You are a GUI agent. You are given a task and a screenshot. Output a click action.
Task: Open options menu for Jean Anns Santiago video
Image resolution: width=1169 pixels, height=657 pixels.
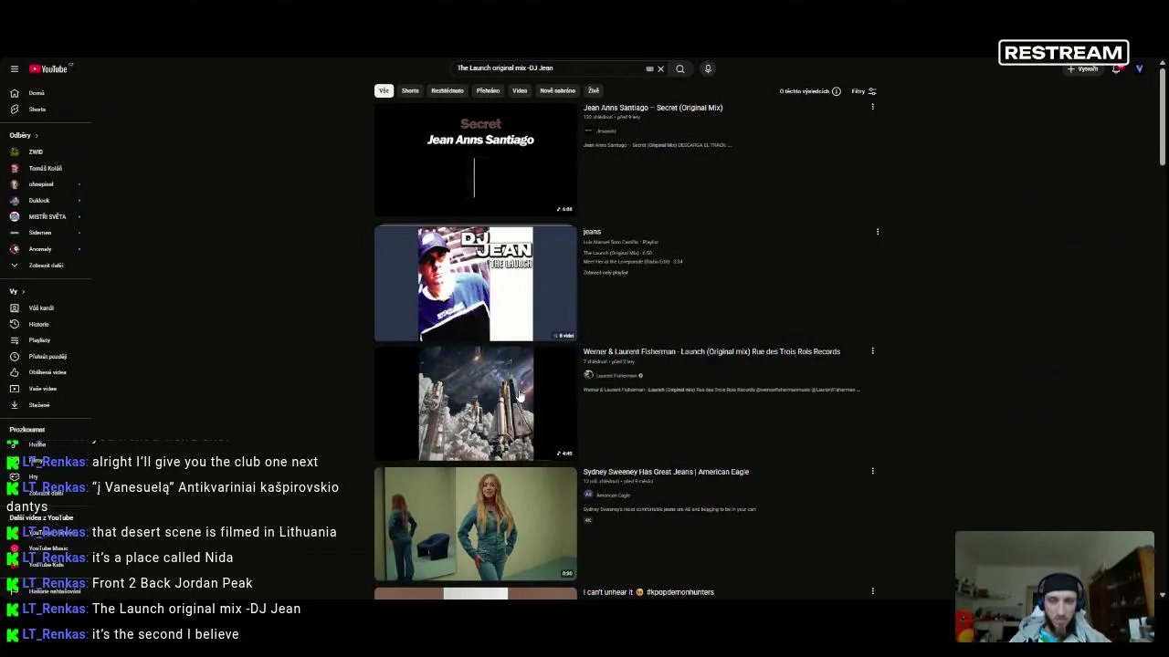coord(872,107)
